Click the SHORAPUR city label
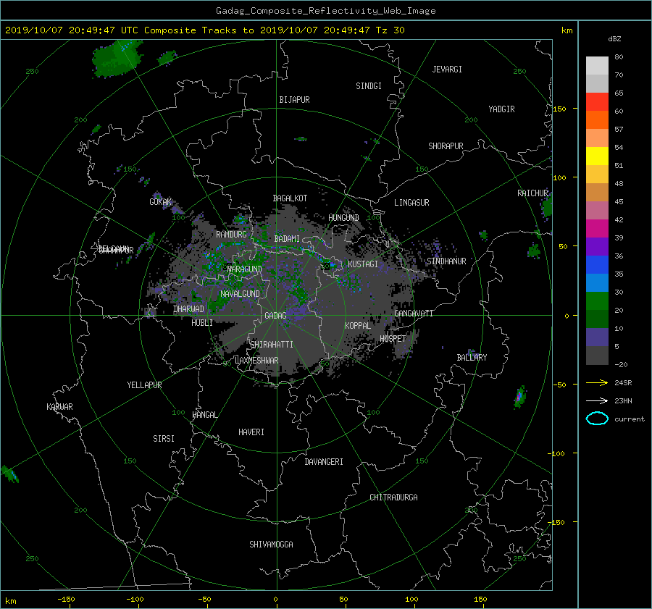Image resolution: width=652 pixels, height=609 pixels. point(446,146)
